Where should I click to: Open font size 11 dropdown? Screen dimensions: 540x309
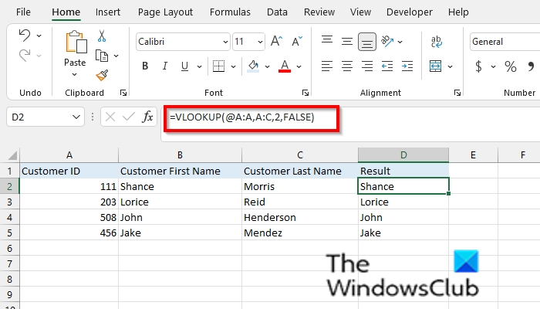[x=260, y=42]
